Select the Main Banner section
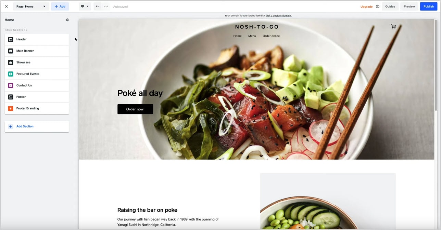441x230 pixels. pos(37,51)
